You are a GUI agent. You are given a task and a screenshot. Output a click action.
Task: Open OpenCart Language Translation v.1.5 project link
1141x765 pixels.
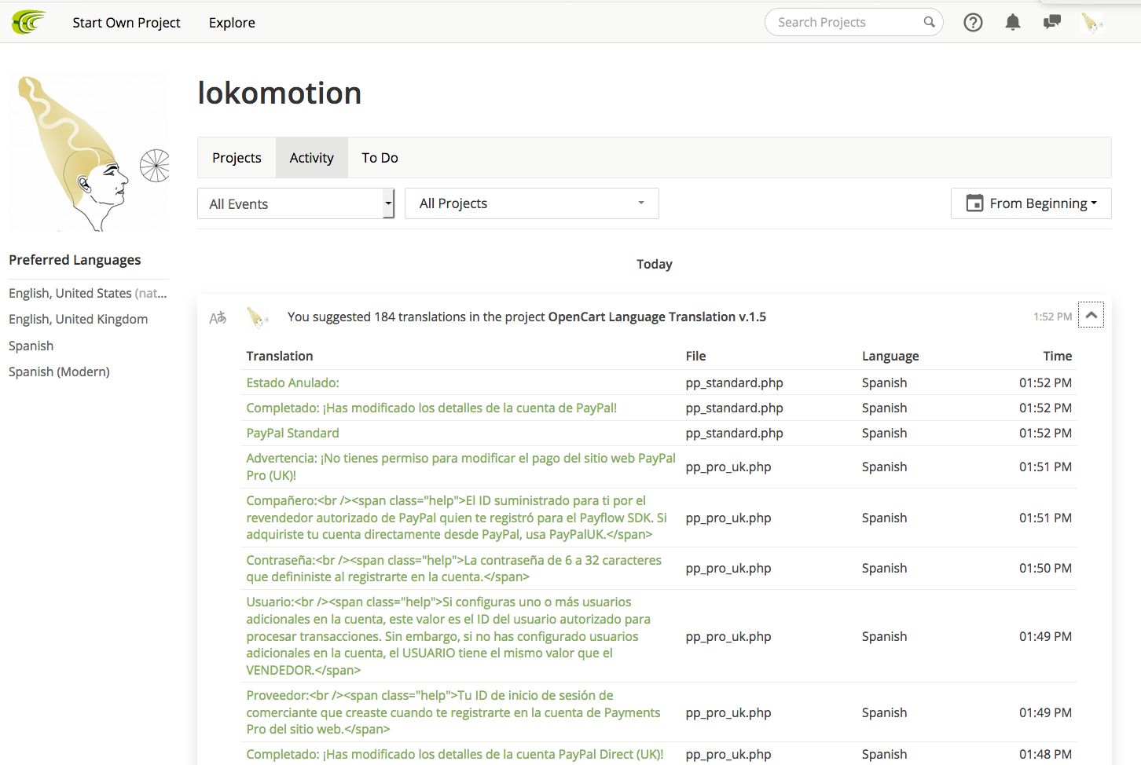[657, 317]
